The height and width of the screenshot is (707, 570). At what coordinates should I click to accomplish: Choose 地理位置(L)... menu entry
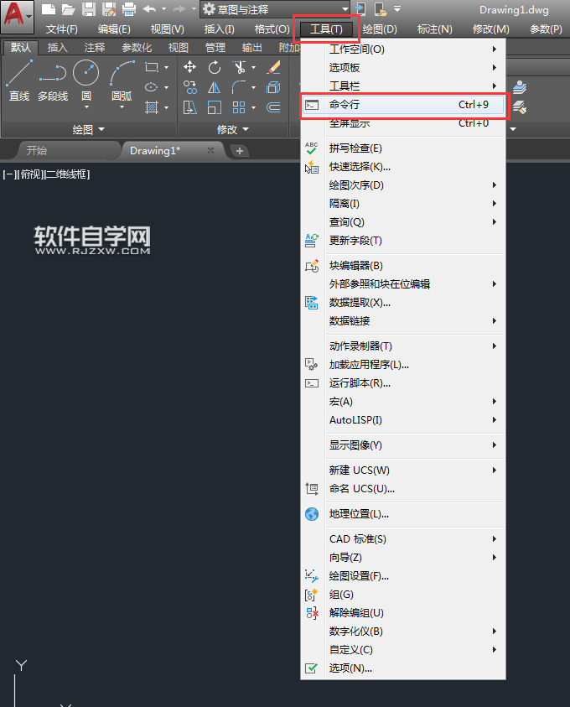403,514
